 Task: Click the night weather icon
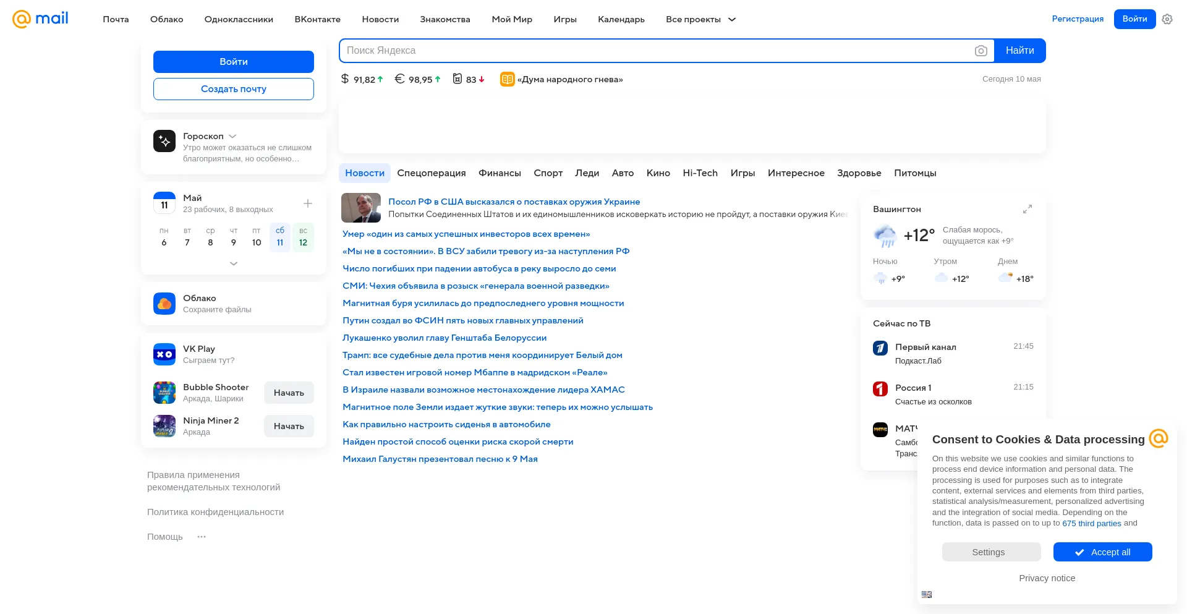pyautogui.click(x=880, y=278)
